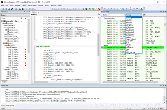This screenshot has width=167, height=110.
Task: Save the current file via toolbar
Action: coord(9,9)
